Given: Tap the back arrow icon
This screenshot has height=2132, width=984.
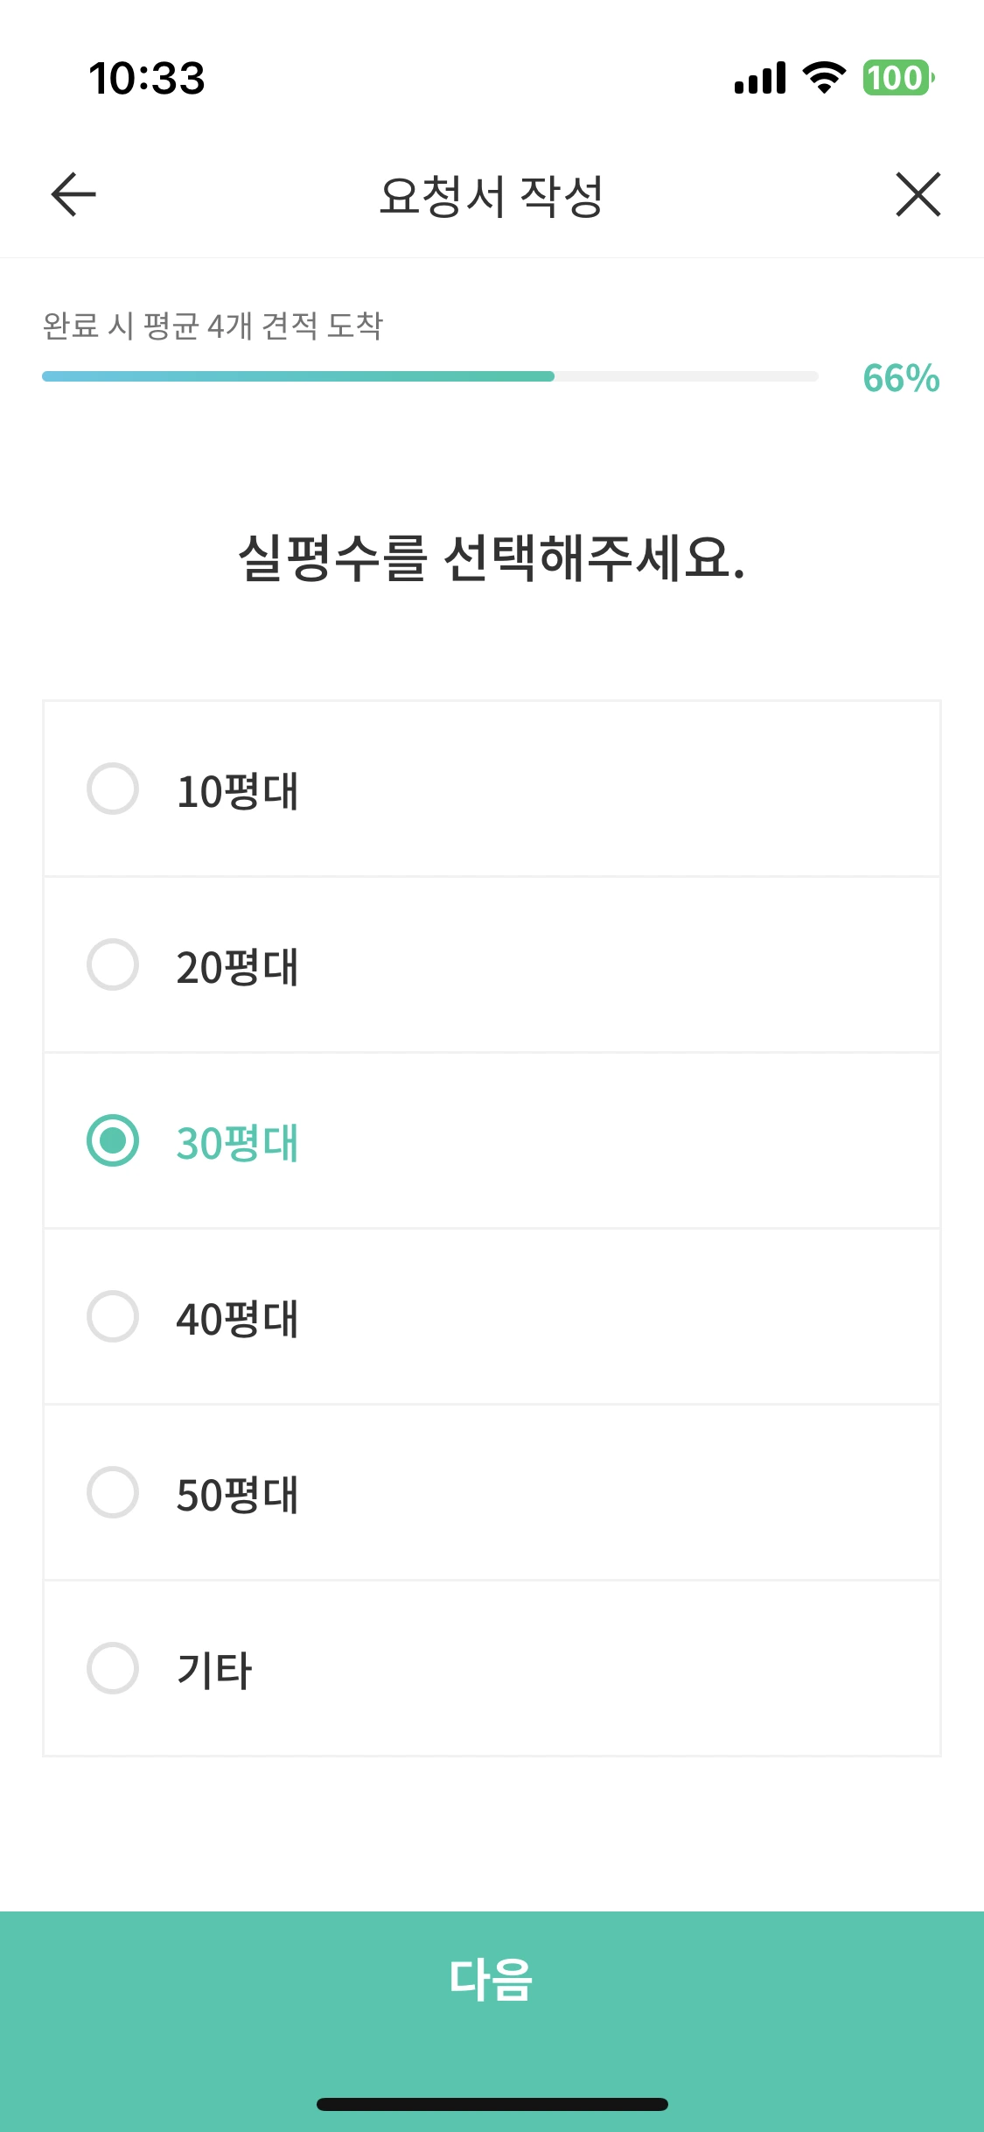Looking at the screenshot, I should [73, 194].
